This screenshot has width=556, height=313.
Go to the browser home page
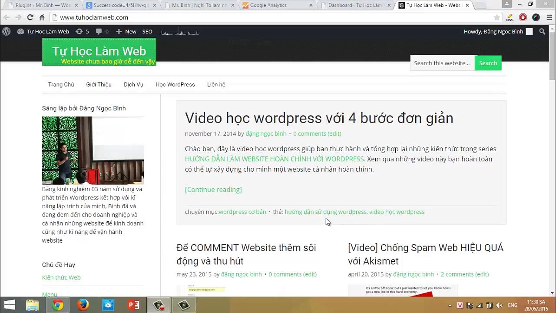pos(42,17)
